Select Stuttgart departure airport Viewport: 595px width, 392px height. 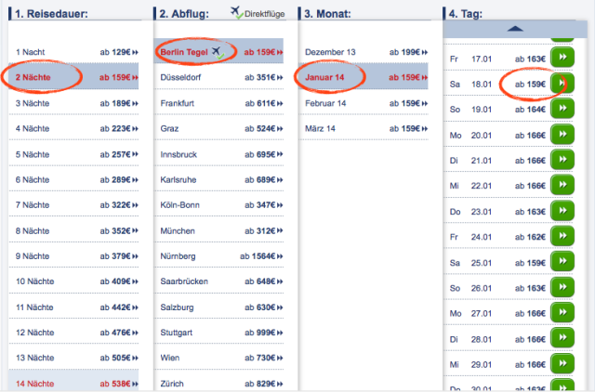(x=218, y=333)
